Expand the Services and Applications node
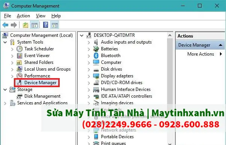This screenshot has height=145, width=226. coord(5,103)
